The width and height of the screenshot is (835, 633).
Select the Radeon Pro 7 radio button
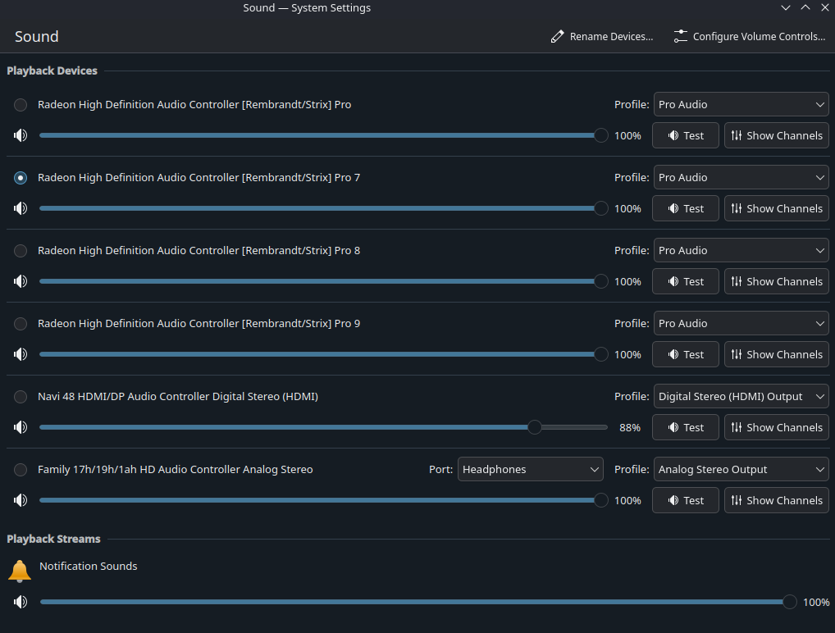[21, 178]
